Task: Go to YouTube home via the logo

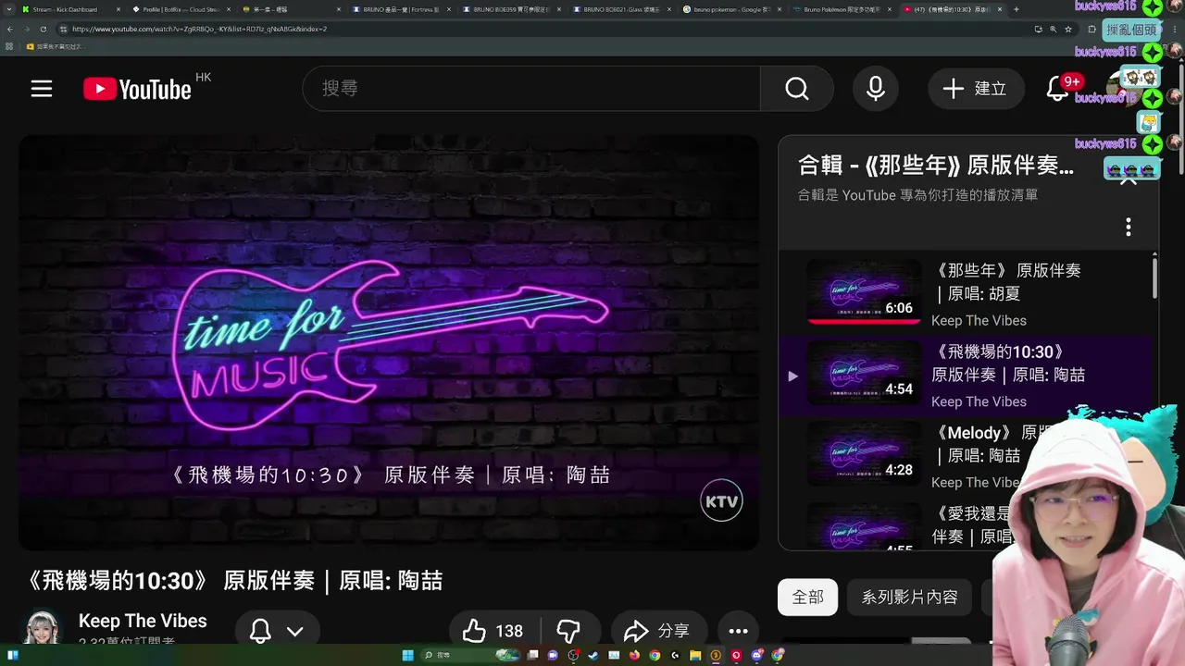Action: pos(138,89)
